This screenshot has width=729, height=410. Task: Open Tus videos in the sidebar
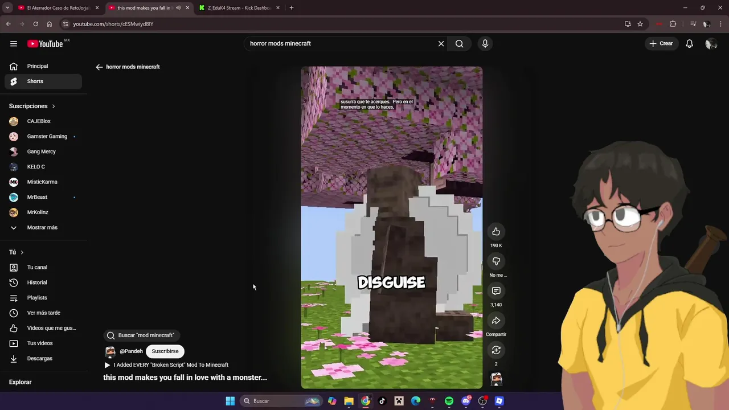pos(43,343)
